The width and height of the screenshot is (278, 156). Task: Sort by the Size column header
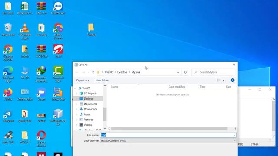(x=228, y=87)
